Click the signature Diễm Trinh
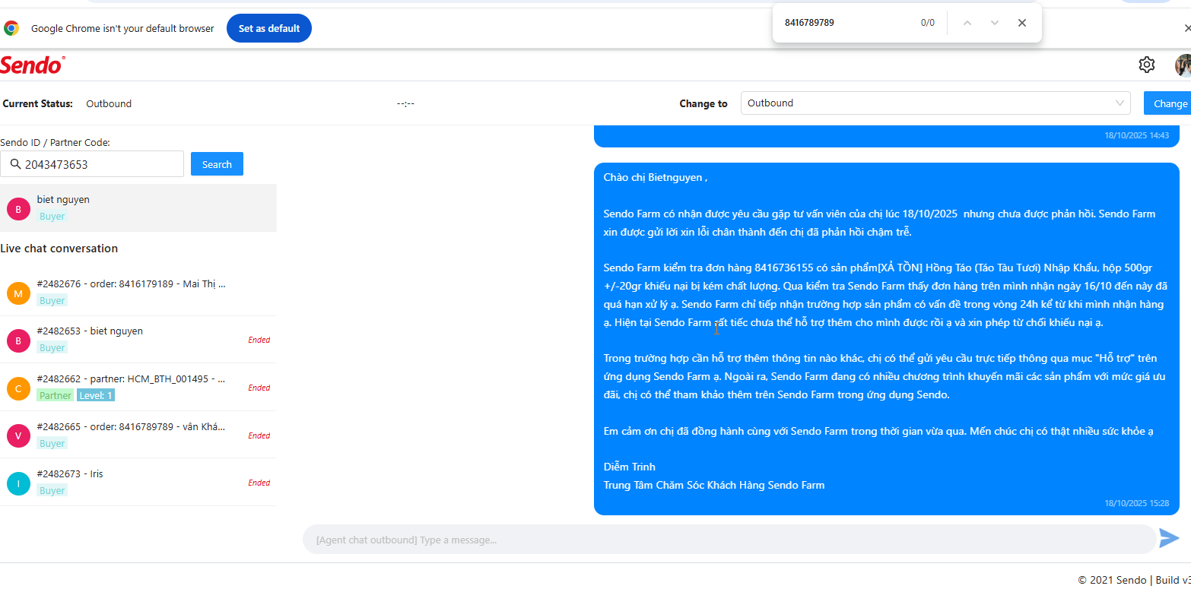The height and width of the screenshot is (589, 1191). coord(629,467)
